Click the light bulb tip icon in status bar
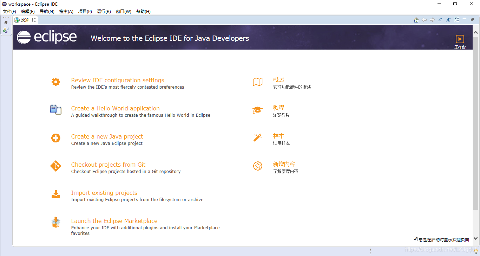The image size is (480, 256). click(476, 251)
